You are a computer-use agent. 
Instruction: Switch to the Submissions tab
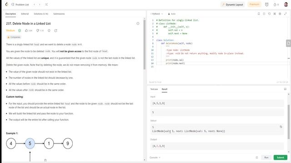pyautogui.click(x=59, y=14)
